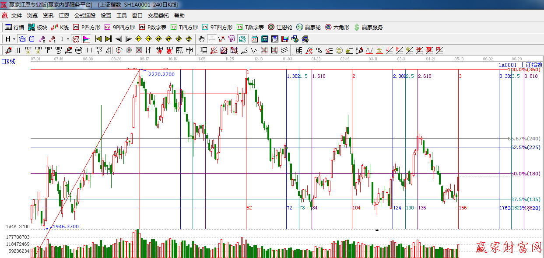Screen dimensions: 544x258
Task: Toggle the red 权 adjustment button
Action: (76, 39)
